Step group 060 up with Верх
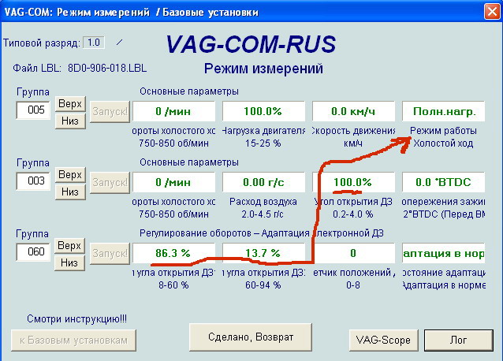This screenshot has width=503, height=361. click(69, 246)
